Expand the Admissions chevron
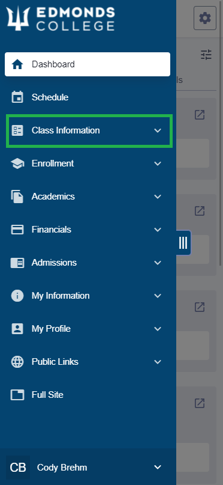The height and width of the screenshot is (485, 223). coord(158,263)
